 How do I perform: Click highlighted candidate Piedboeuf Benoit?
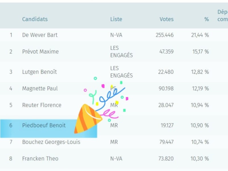[44, 125]
